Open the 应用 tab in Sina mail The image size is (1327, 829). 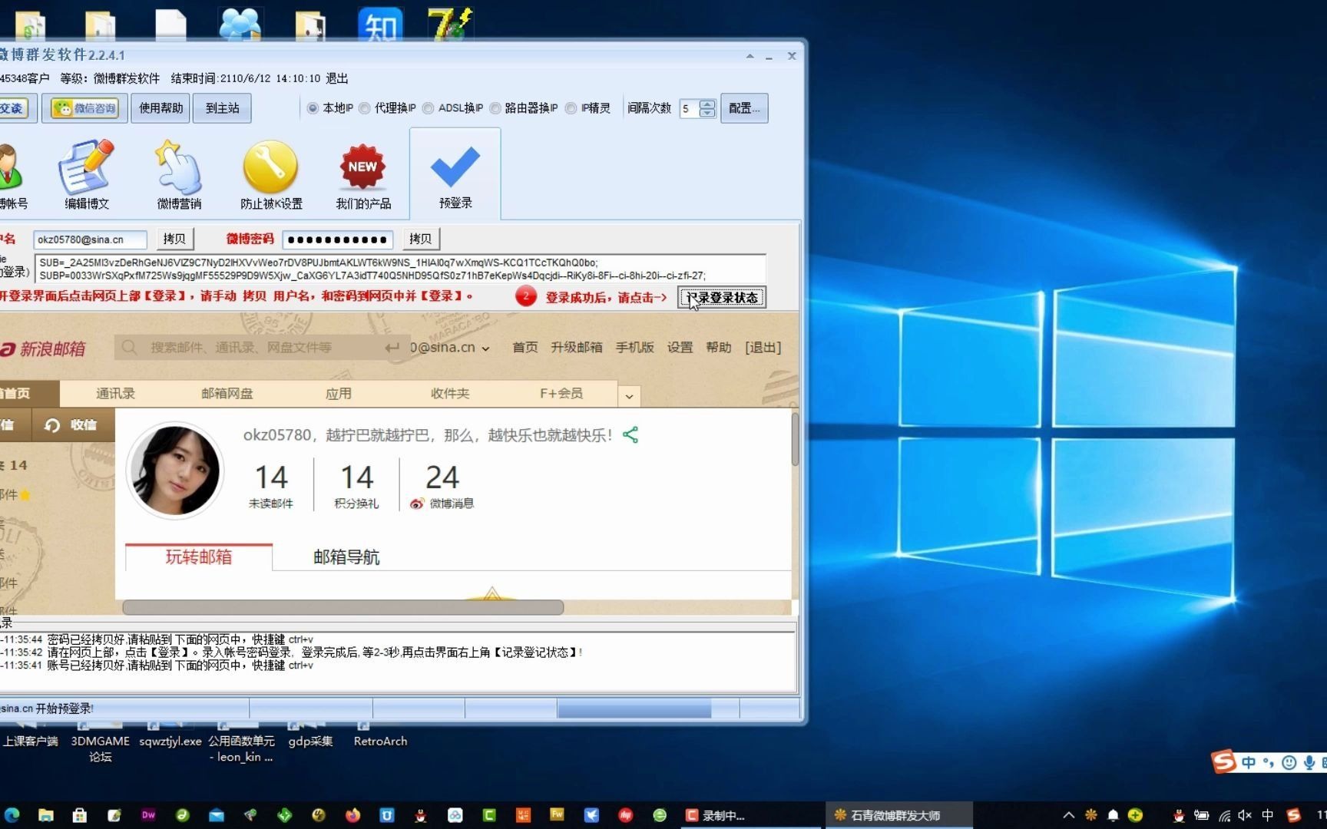pyautogui.click(x=338, y=393)
